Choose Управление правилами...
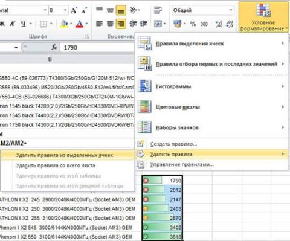 (x=212, y=165)
